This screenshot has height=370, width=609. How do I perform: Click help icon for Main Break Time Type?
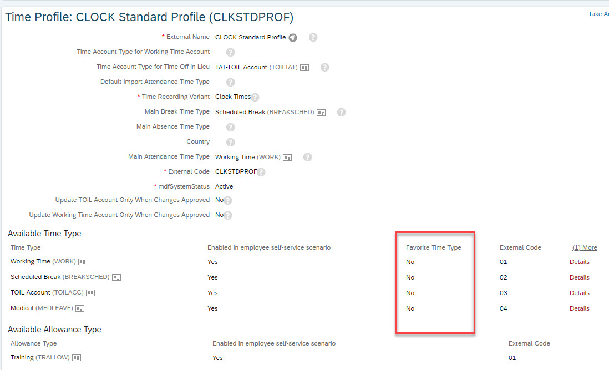coord(342,112)
